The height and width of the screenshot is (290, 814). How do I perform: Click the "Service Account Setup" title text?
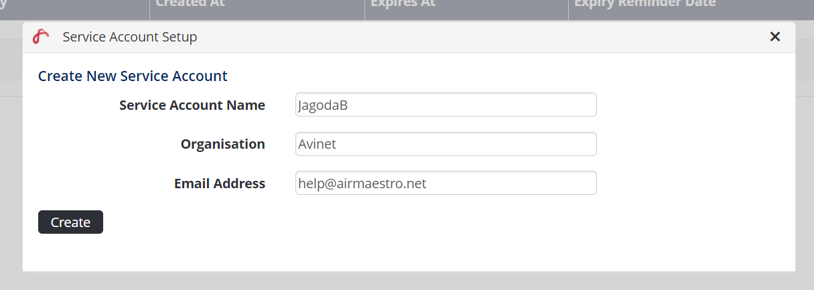pyautogui.click(x=130, y=37)
